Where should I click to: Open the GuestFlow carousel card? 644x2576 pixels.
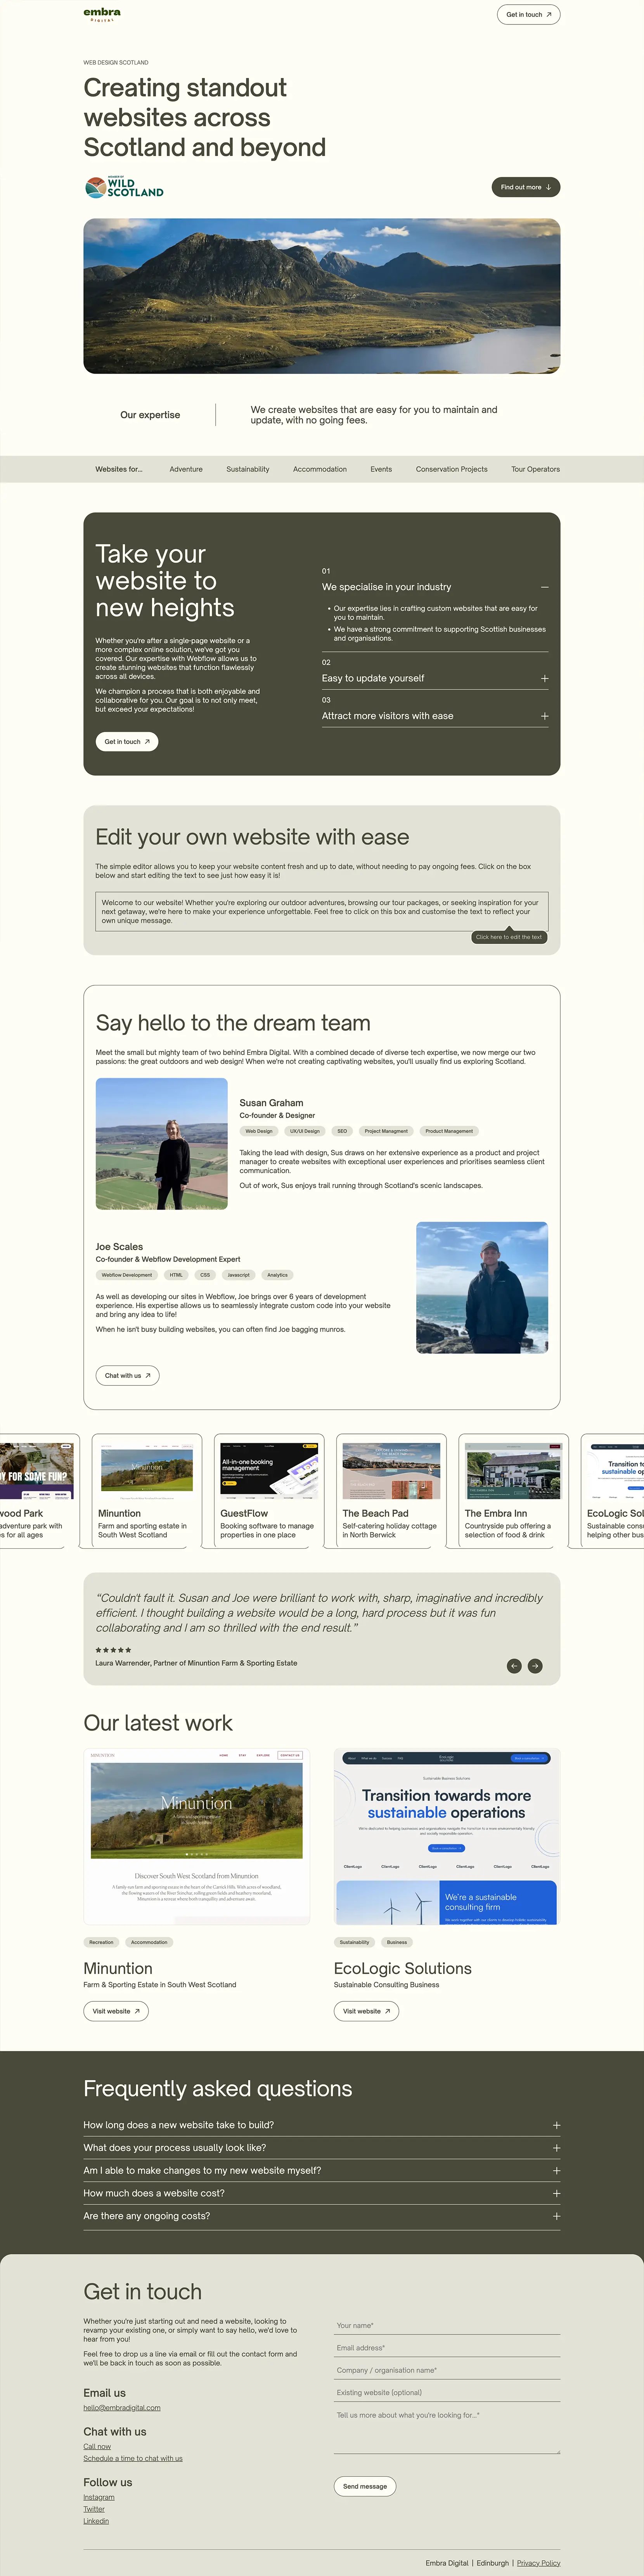tap(269, 1491)
